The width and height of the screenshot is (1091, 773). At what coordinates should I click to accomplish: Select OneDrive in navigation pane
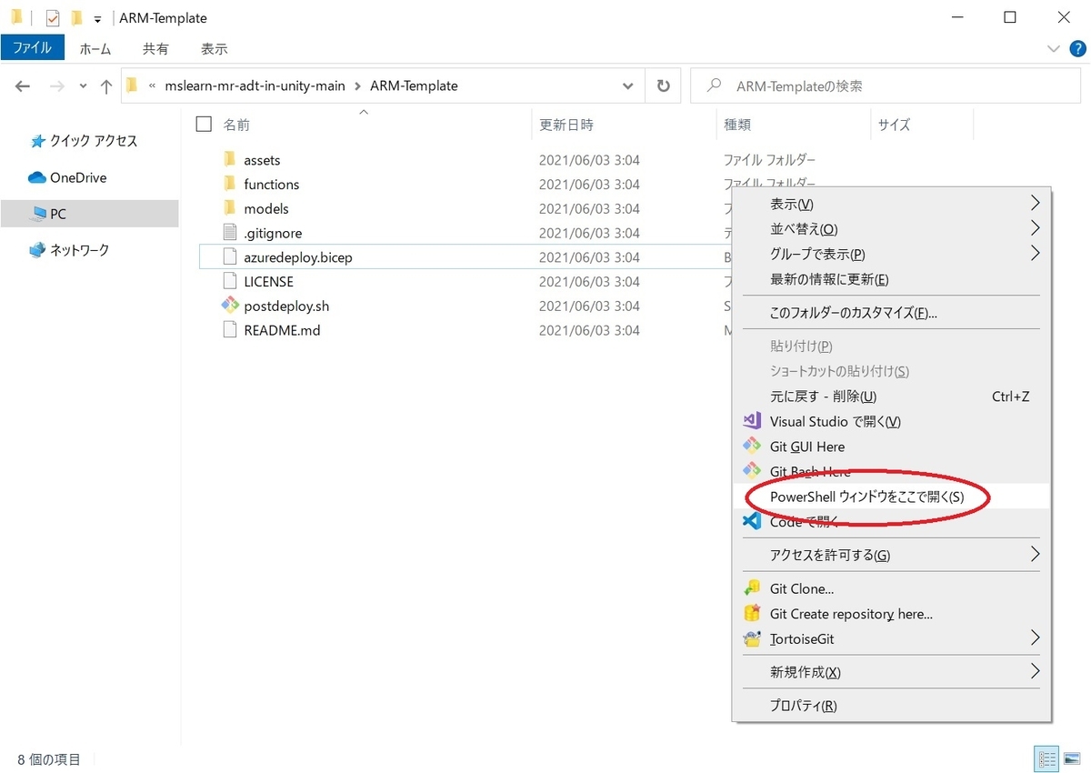click(x=78, y=177)
